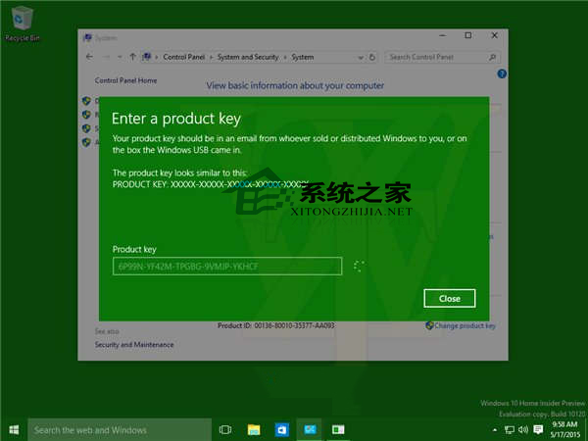The height and width of the screenshot is (441, 588).
Task: Click the Enter a product key heading
Action: coord(176,119)
